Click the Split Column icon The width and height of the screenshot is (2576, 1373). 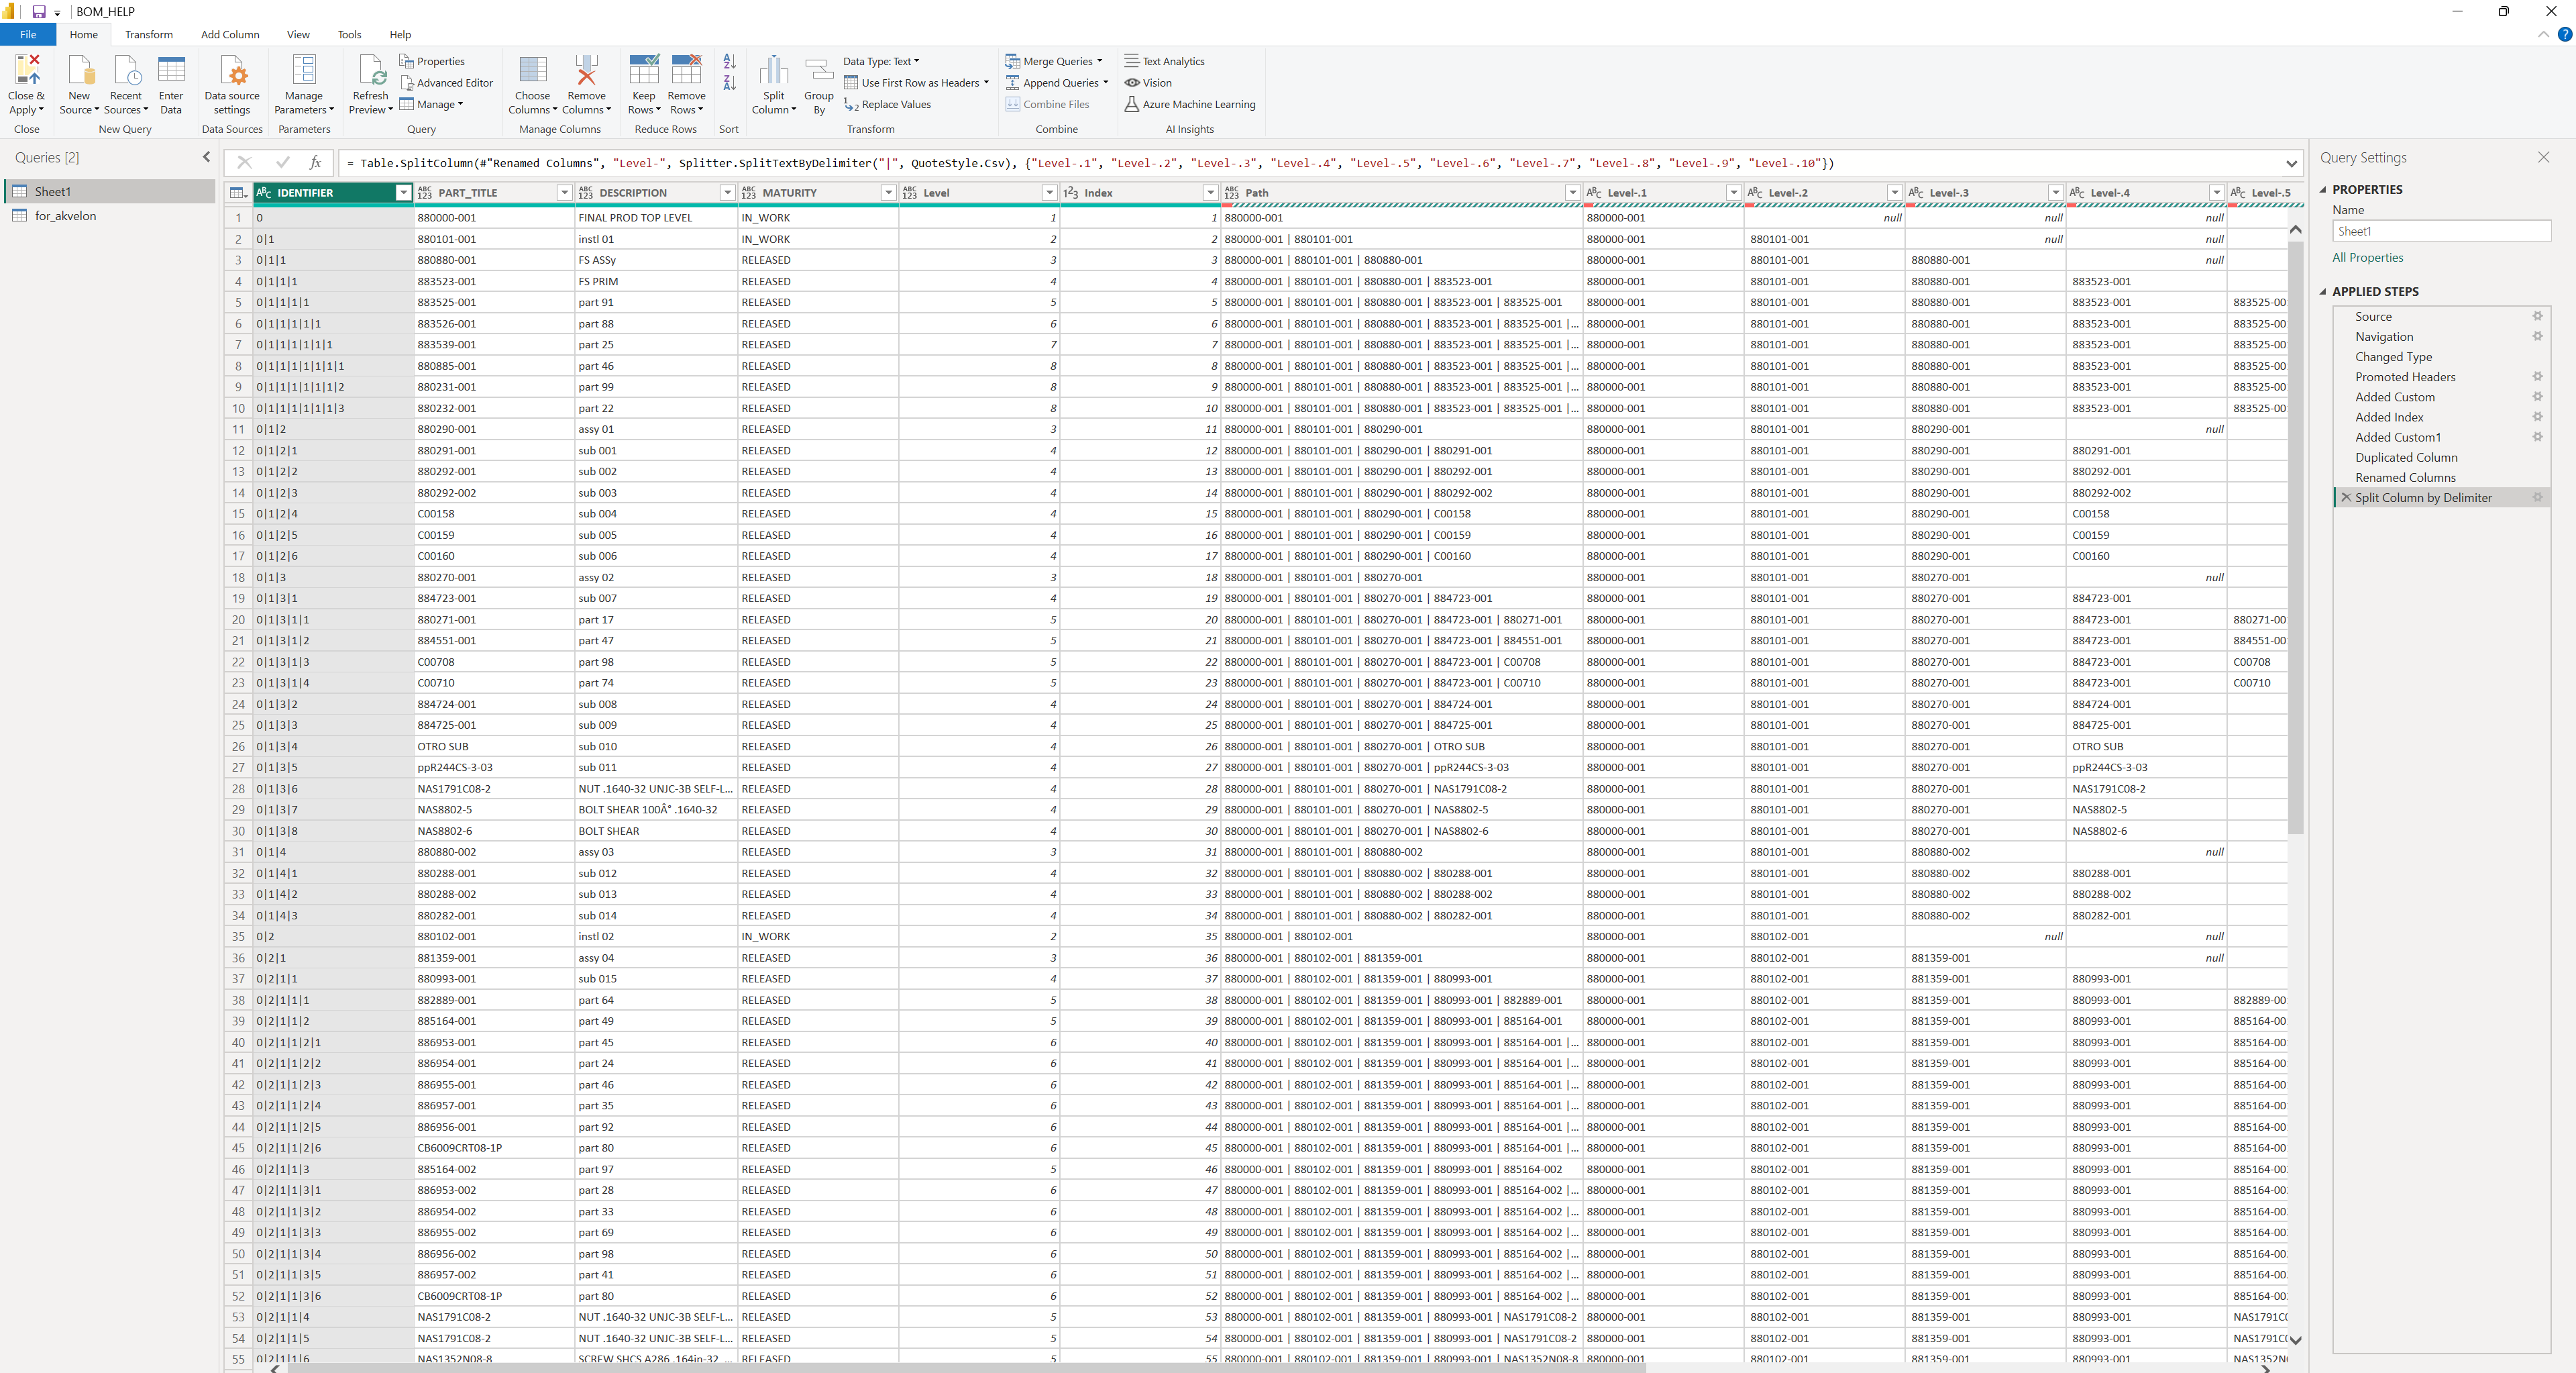(773, 70)
